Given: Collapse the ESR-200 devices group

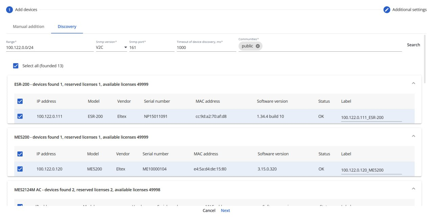Looking at the screenshot, I should point(413,83).
